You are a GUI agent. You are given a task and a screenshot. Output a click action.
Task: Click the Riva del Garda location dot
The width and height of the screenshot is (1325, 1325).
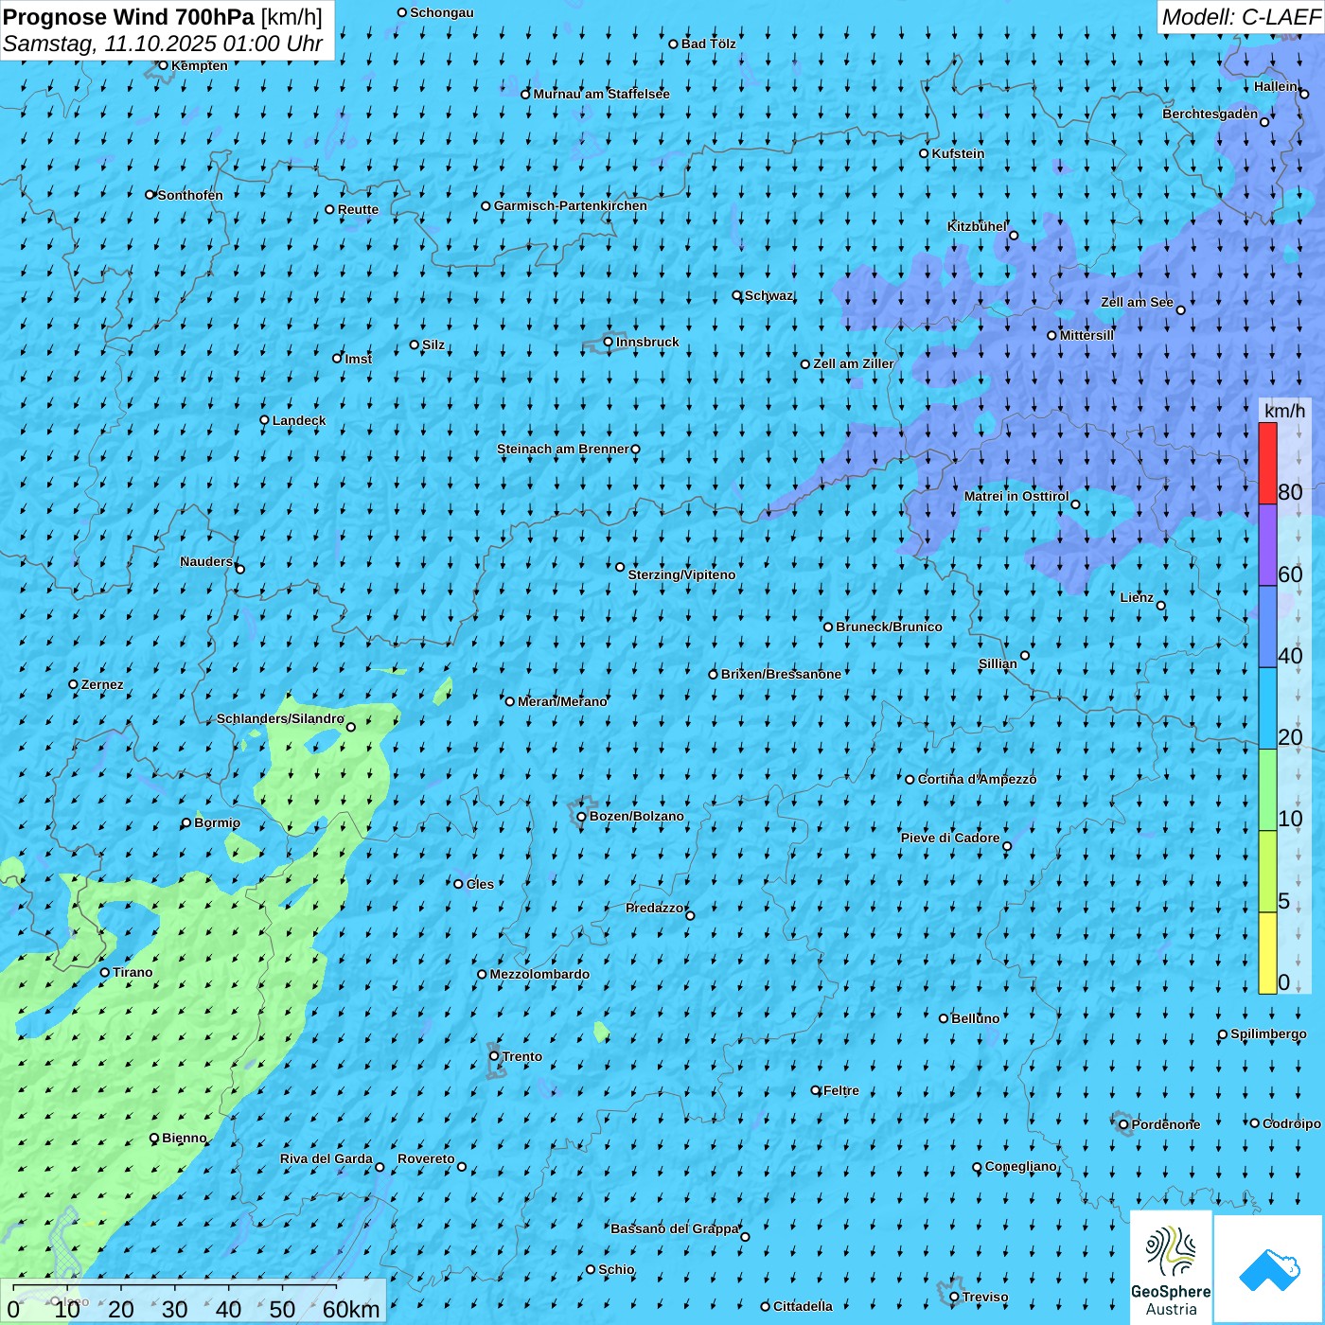click(380, 1167)
